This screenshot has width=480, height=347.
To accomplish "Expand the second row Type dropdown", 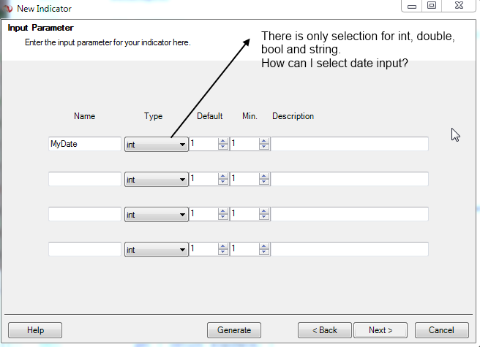I will pyautogui.click(x=157, y=179).
